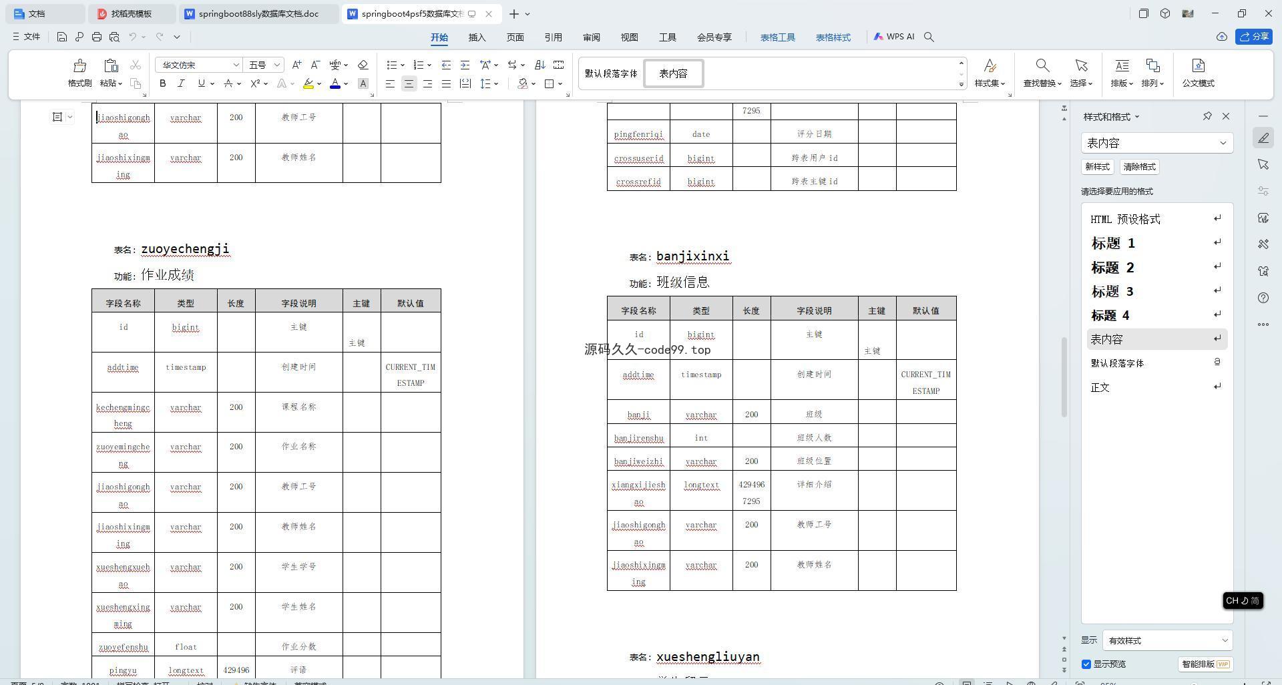Click the text highlight color swatch
This screenshot has height=685, width=1282.
(308, 83)
